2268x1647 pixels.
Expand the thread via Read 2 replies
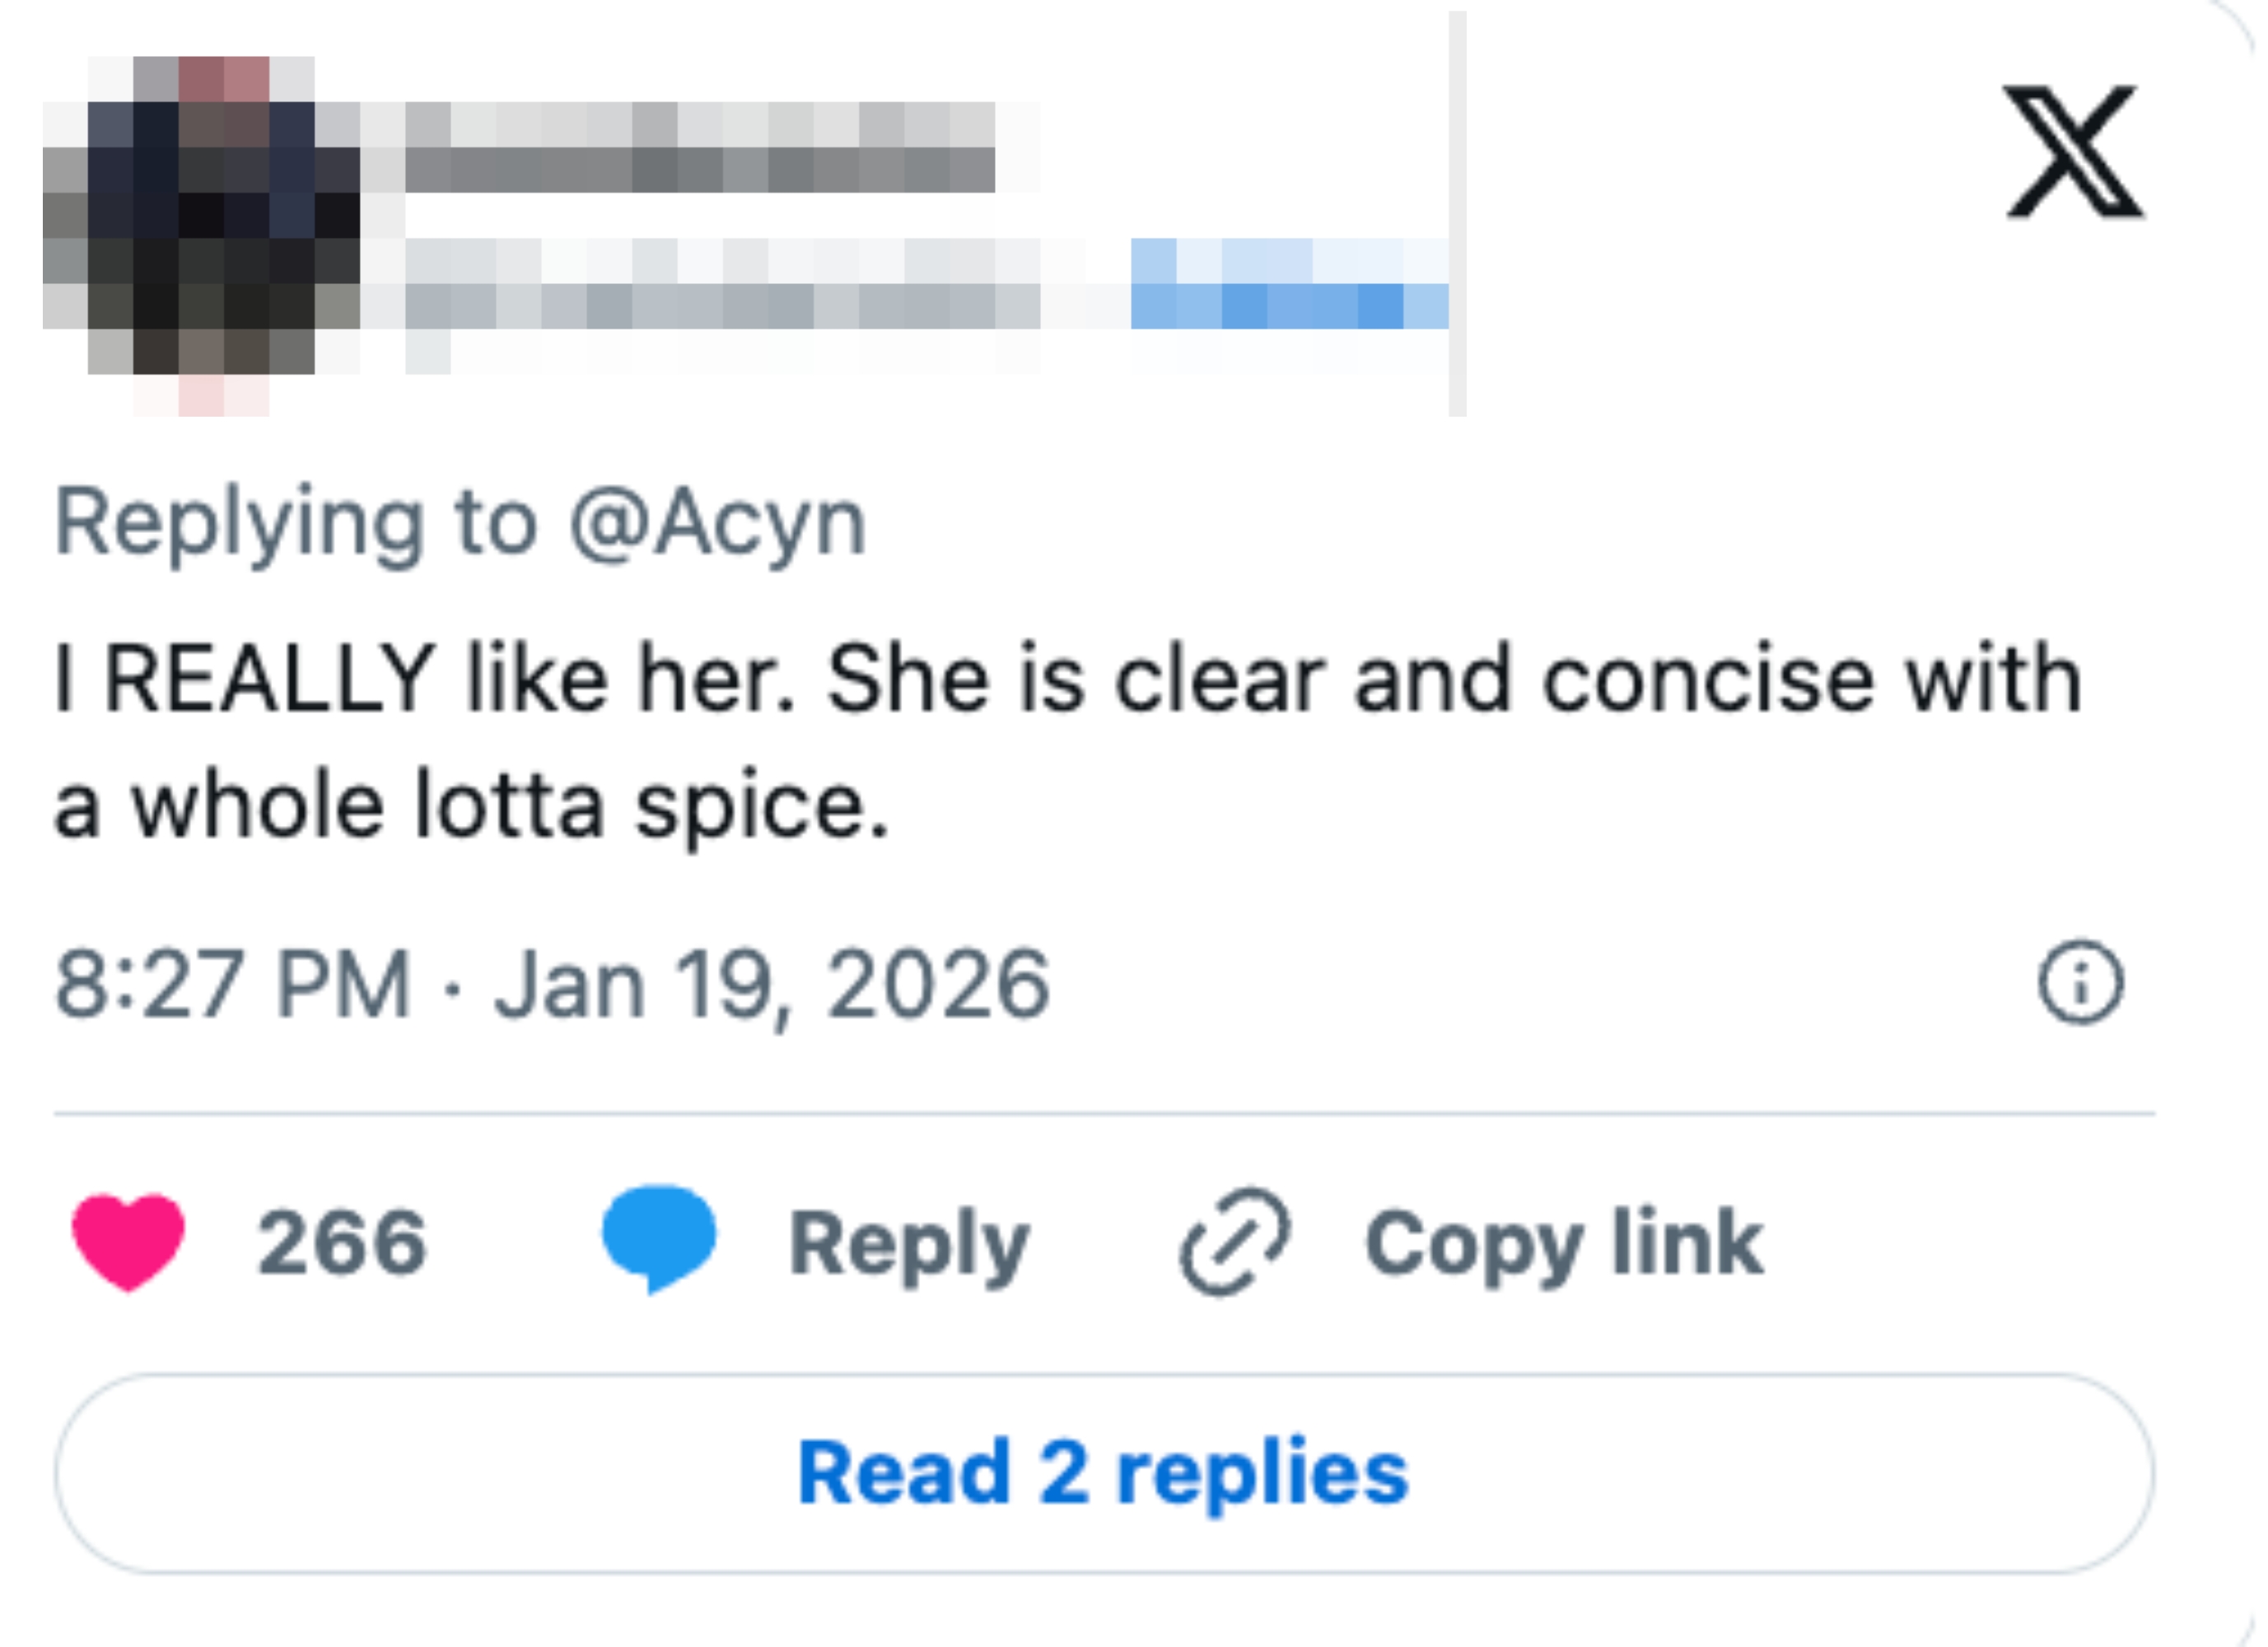click(1106, 1470)
